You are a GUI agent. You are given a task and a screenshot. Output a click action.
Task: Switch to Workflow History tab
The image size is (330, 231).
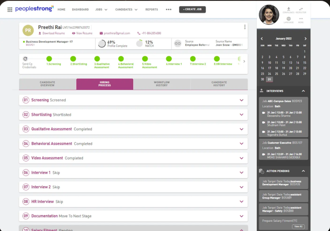tap(161, 84)
